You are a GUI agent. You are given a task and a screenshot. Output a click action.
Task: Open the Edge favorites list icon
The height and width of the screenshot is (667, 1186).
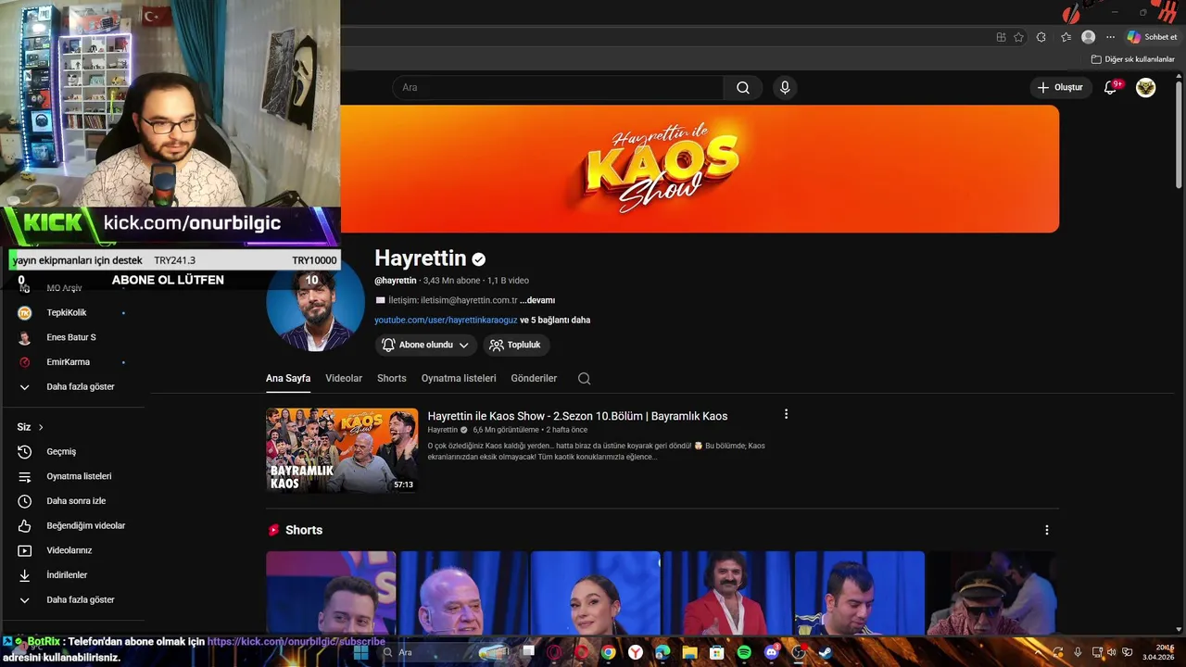coord(1066,37)
